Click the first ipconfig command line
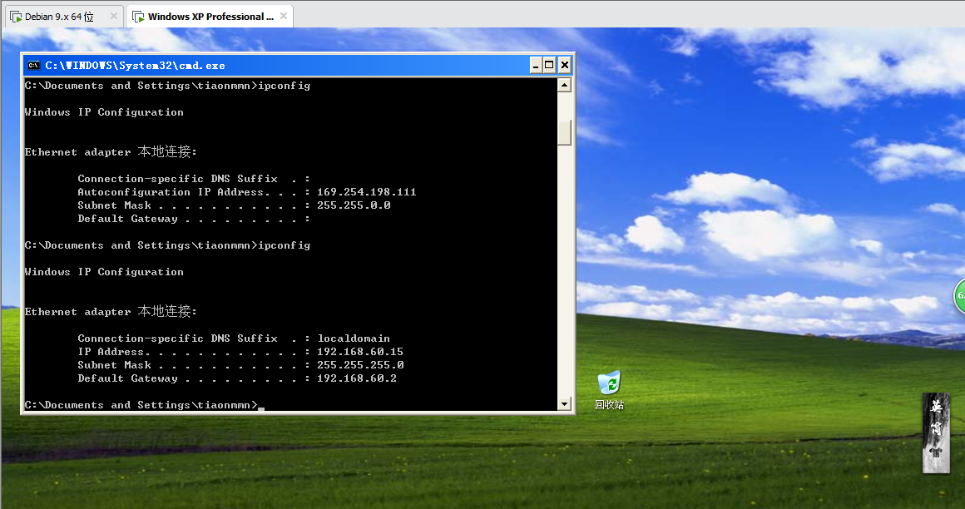 point(167,86)
